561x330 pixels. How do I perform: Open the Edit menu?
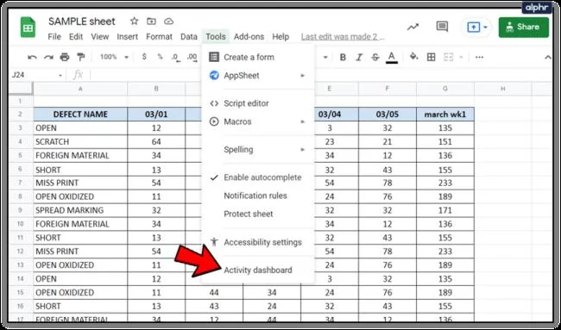coord(76,37)
